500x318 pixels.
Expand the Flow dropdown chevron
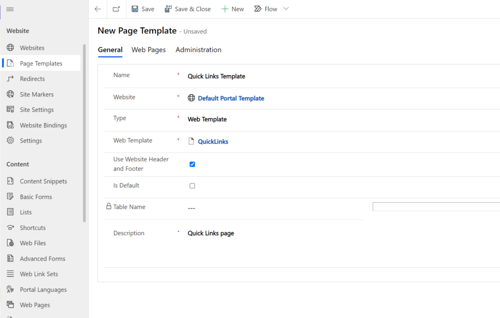point(286,9)
